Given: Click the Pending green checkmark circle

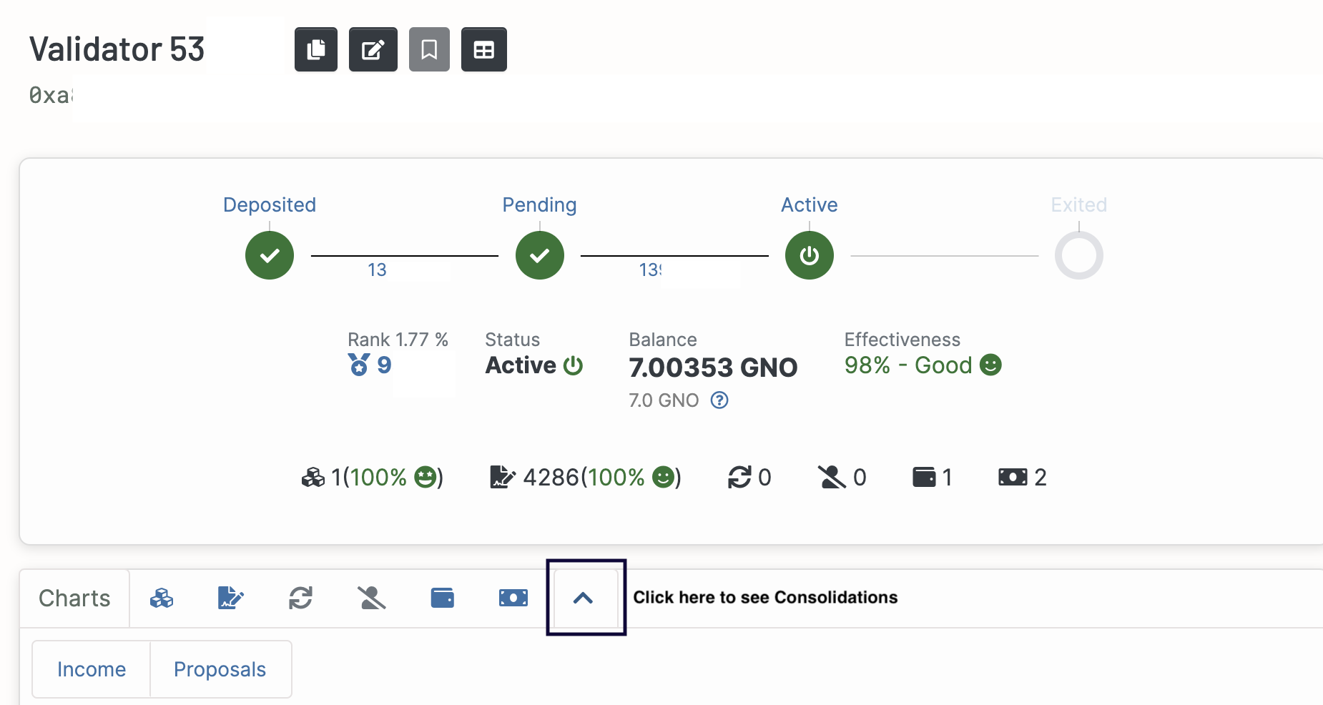Looking at the screenshot, I should tap(539, 255).
